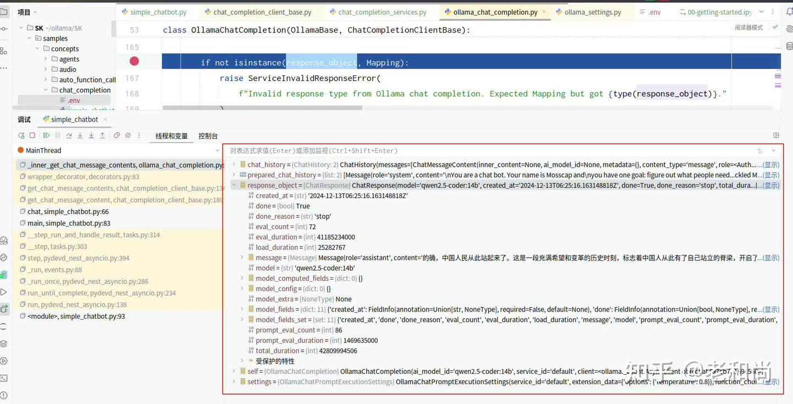793x404 pixels.
Task: Step out of the current frame
Action: pos(102,135)
